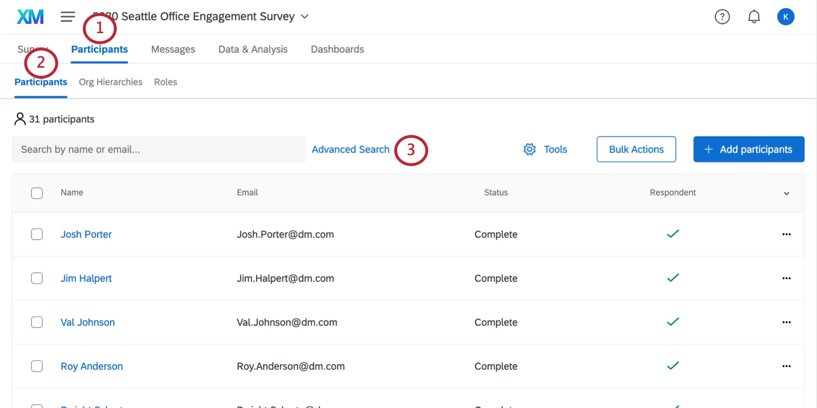
Task: Open the Org Hierarchies sub-tab
Action: (x=111, y=82)
